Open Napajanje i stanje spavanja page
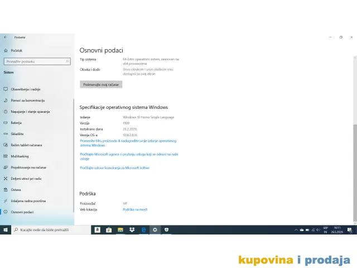This screenshot has height=268, width=357. click(30, 112)
